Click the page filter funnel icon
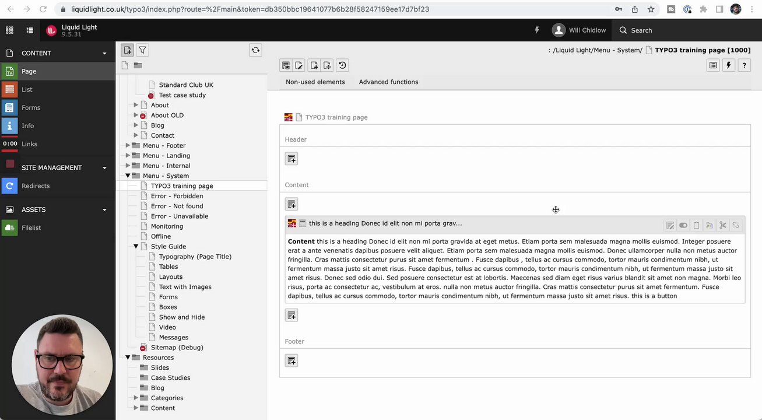The width and height of the screenshot is (762, 420). pos(142,50)
